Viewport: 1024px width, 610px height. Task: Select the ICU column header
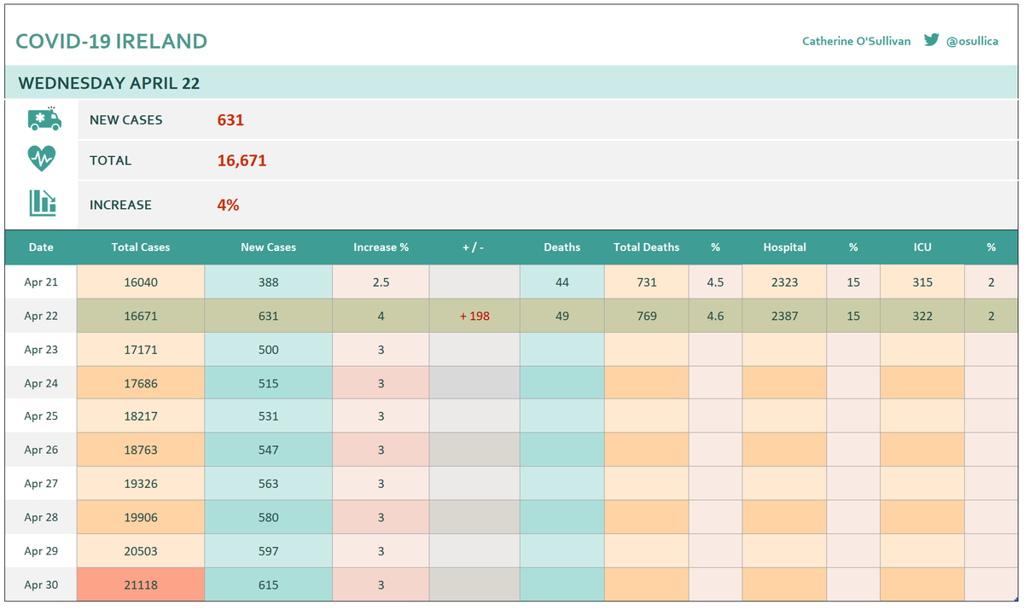[x=922, y=247]
